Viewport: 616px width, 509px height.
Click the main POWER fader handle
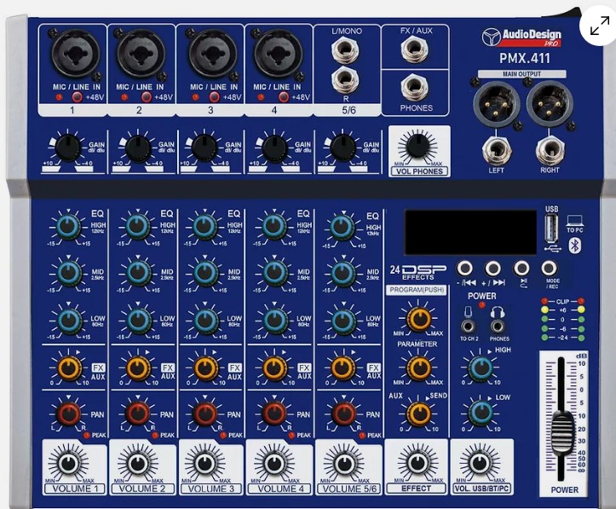pyautogui.click(x=563, y=432)
